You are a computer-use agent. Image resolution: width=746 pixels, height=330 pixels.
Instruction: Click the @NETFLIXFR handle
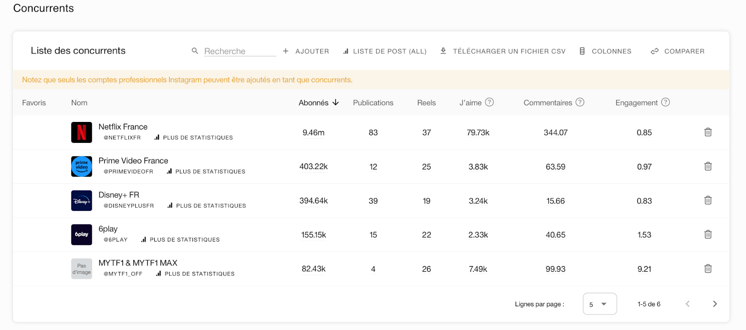[x=122, y=138]
